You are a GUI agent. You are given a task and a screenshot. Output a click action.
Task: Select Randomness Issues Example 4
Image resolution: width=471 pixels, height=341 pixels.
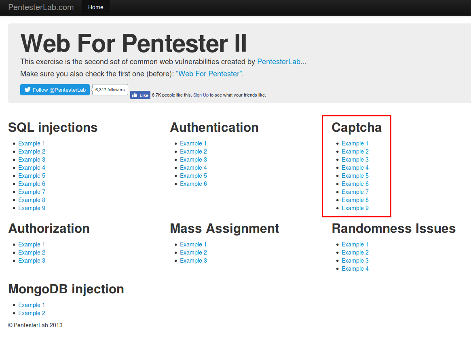tap(355, 269)
